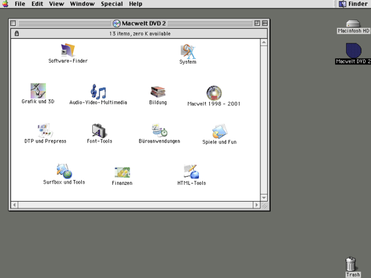Select the Finanzen money icon
The height and width of the screenshot is (278, 371).
pyautogui.click(x=122, y=173)
